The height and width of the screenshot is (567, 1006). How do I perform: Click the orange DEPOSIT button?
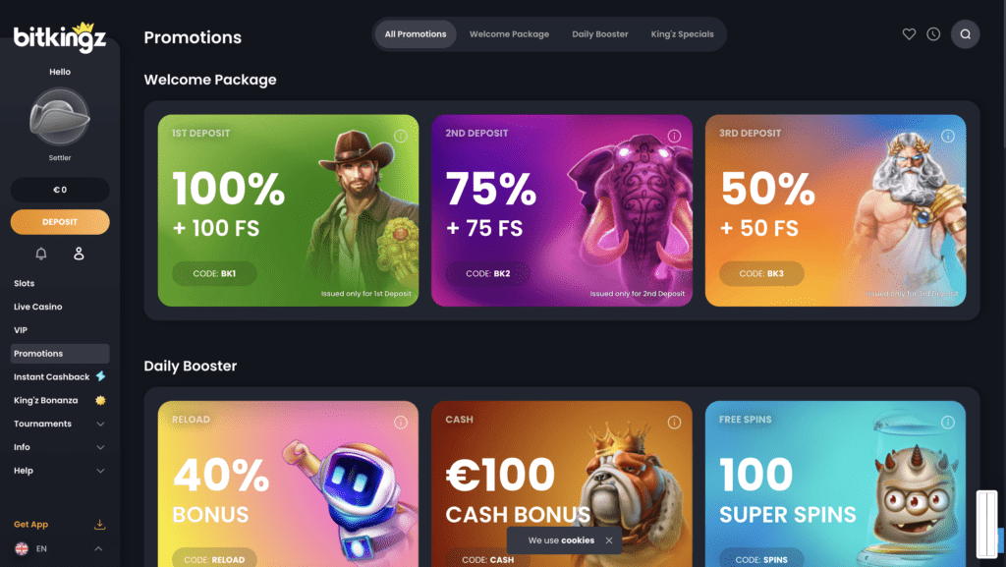(x=60, y=222)
